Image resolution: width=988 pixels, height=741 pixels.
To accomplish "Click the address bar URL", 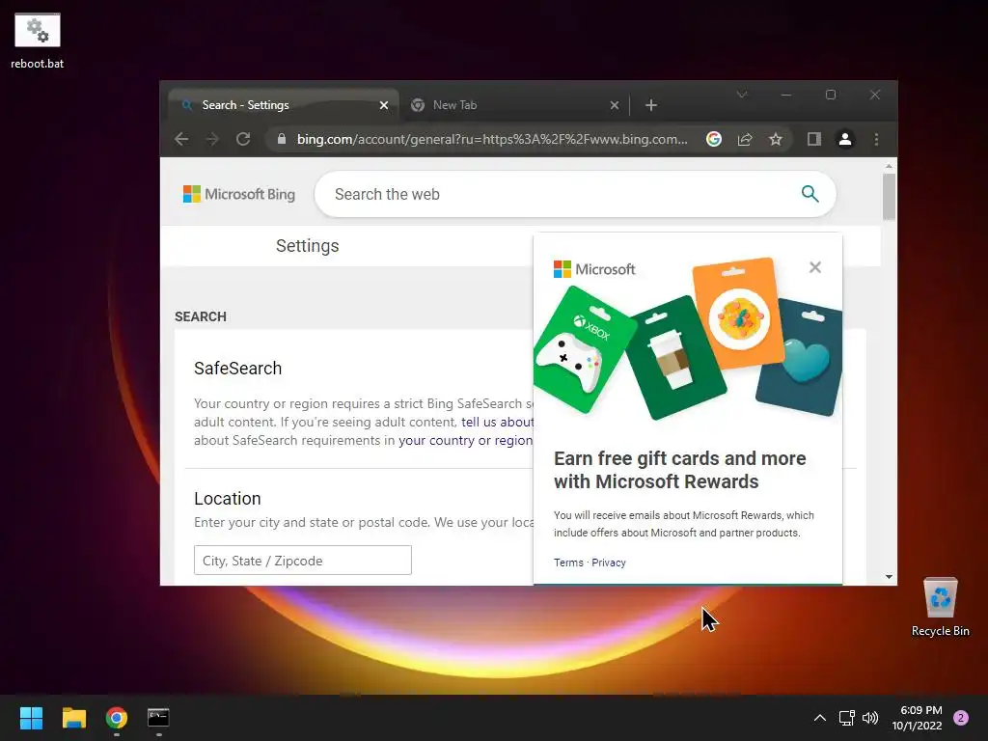I will coord(492,139).
